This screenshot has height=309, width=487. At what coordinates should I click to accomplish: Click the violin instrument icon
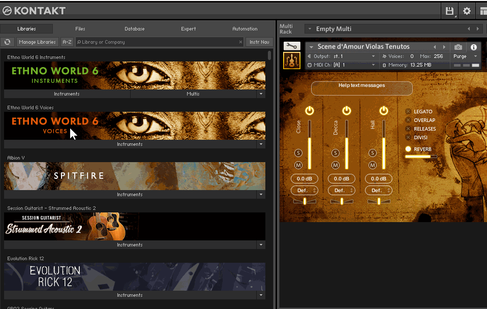(292, 60)
